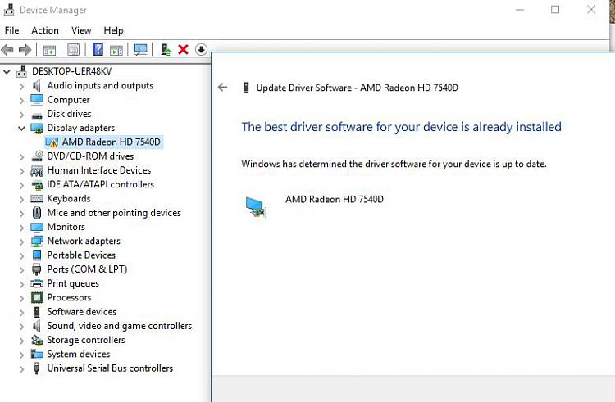Select Ports (COM & LPT) label
The height and width of the screenshot is (402, 615).
pos(87,269)
